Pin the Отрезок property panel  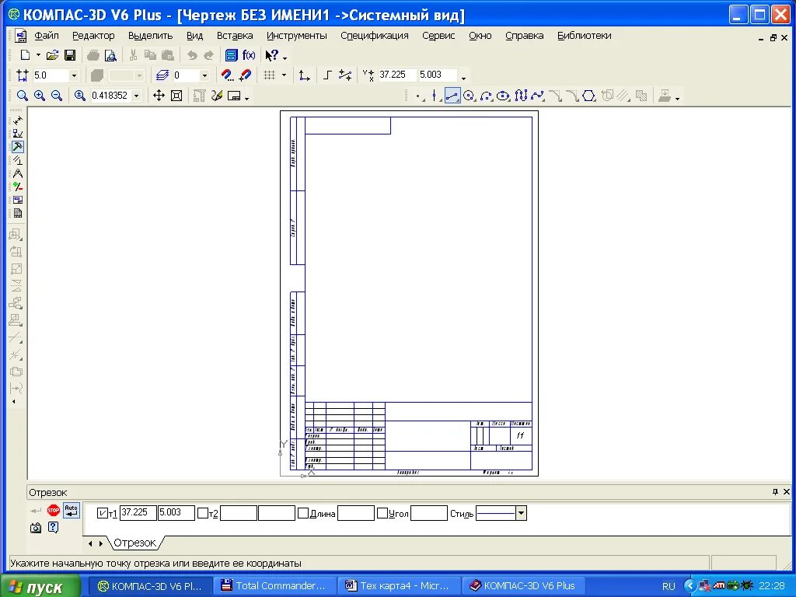tap(775, 491)
